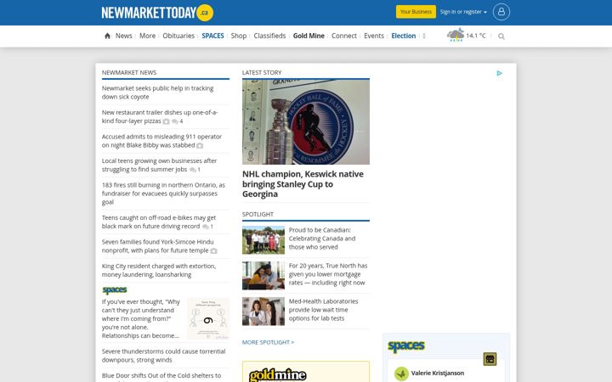The width and height of the screenshot is (612, 382).
Task: Click Valerie Kristjanson name
Action: point(438,373)
